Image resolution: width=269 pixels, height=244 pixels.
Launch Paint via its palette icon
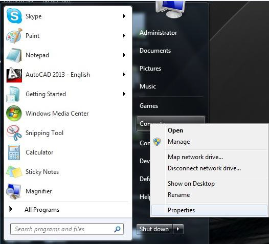(x=14, y=36)
